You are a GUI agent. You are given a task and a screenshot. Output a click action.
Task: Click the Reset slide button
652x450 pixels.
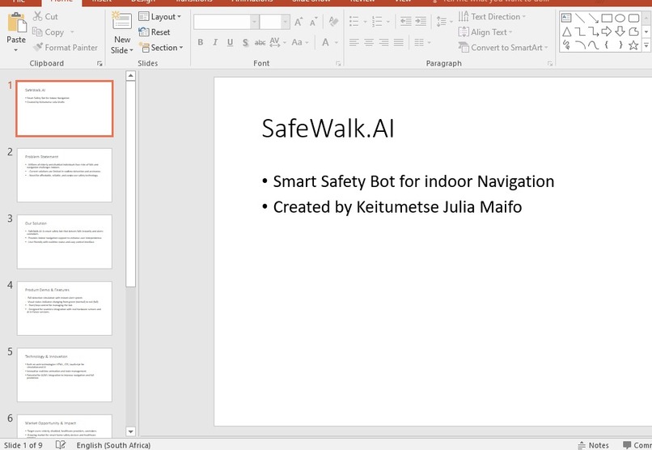pyautogui.click(x=155, y=32)
